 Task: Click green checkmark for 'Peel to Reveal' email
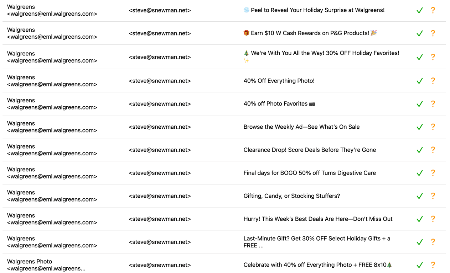(420, 10)
